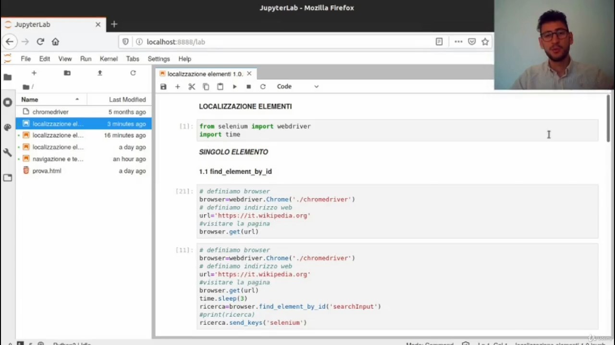Viewport: 615px width, 345px height.
Task: Select prova.html file
Action: point(84,171)
